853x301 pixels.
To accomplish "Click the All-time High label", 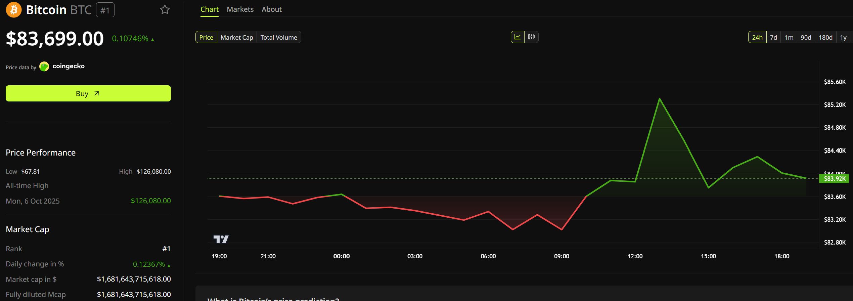I will click(27, 186).
